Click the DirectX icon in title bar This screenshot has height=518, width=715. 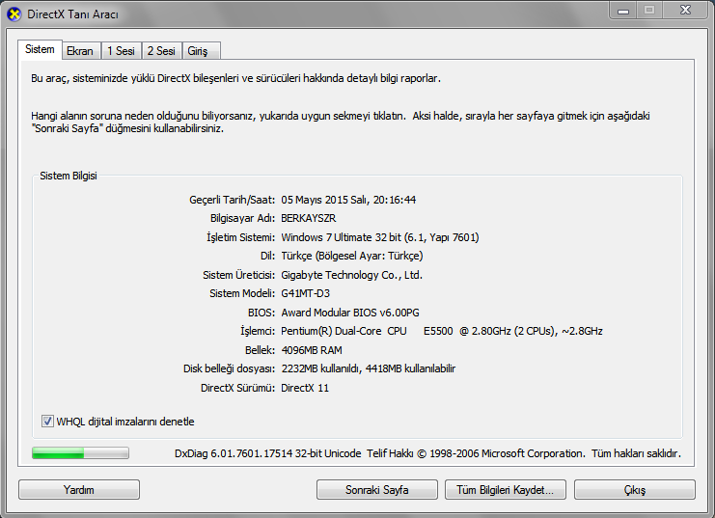tap(14, 14)
